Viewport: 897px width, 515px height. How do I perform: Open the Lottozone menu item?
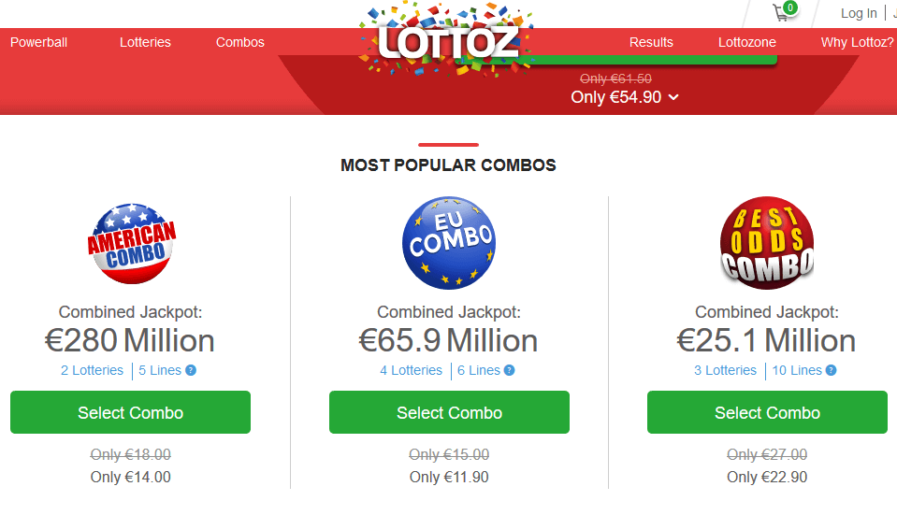(747, 42)
